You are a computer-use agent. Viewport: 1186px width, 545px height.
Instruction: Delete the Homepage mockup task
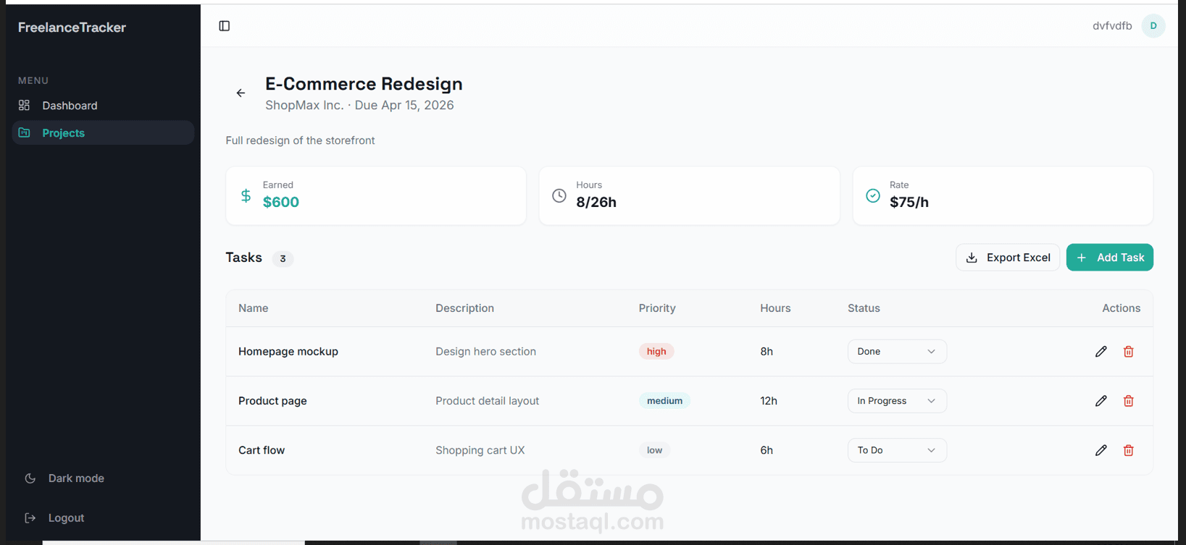pos(1128,352)
